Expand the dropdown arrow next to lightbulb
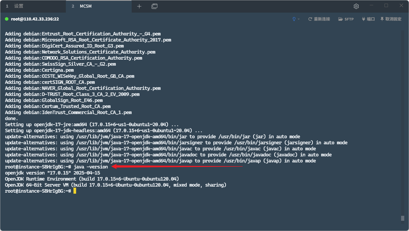Viewport: 409px width, 231px height. tap(299, 19)
